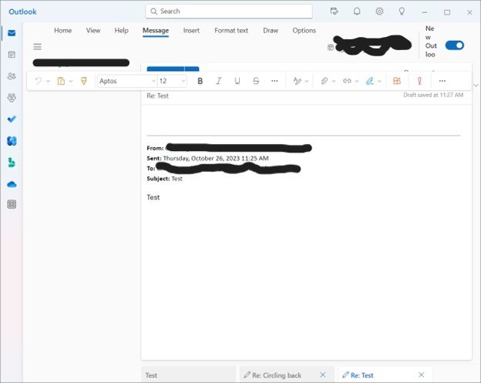The width and height of the screenshot is (481, 383).
Task: Close the 'Re: Circling back' draft tab
Action: click(323, 375)
